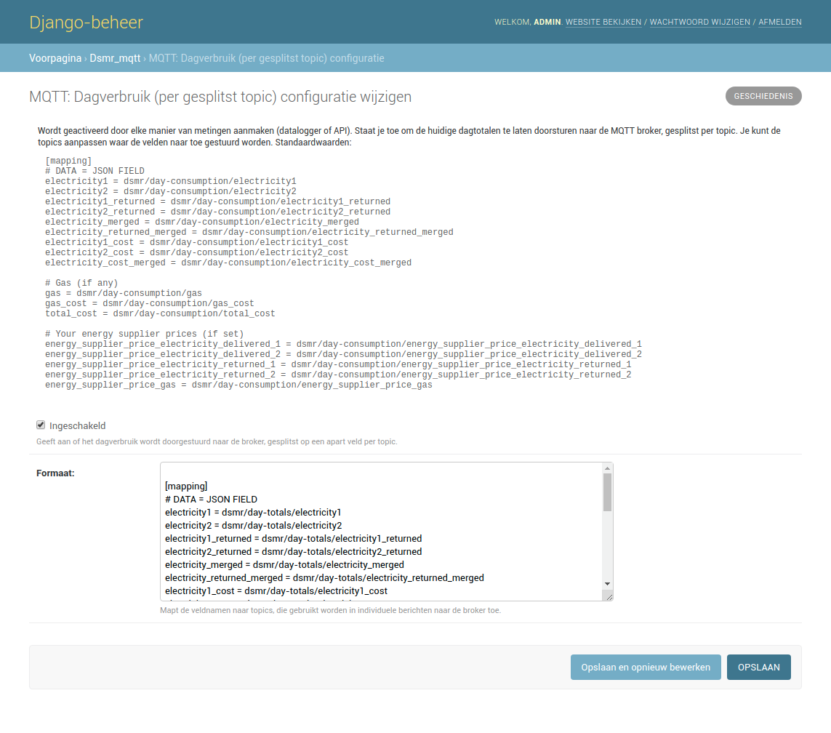Toggle the Ingeschakeld checkbox
This screenshot has width=831, height=733.
tap(41, 425)
